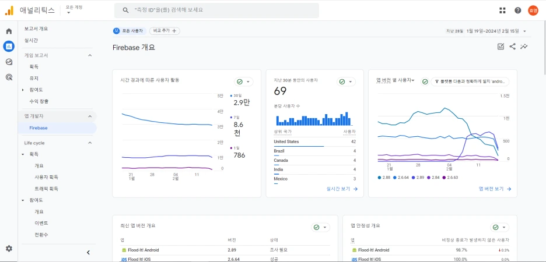This screenshot has height=262, width=546.
Task: Collapse the left navigation panel chevron
Action: 88,253
